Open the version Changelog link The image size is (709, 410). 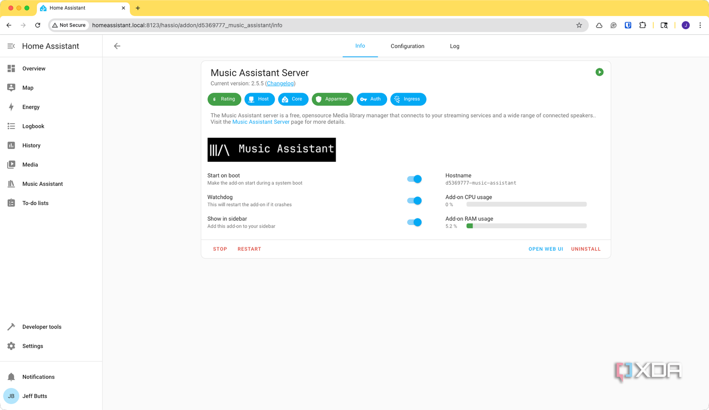point(280,83)
